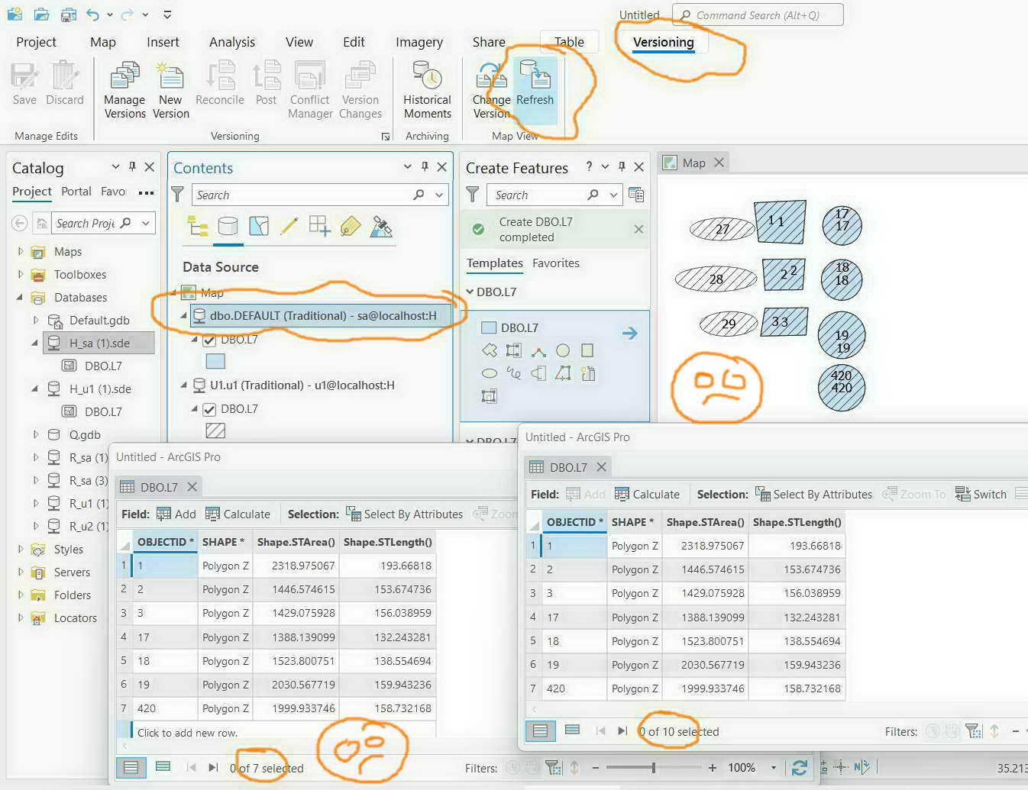Toggle Show all records in left table
The height and width of the screenshot is (790, 1028).
click(131, 767)
